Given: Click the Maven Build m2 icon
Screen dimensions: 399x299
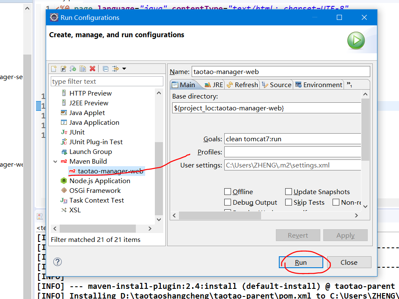Looking at the screenshot, I should click(64, 161).
